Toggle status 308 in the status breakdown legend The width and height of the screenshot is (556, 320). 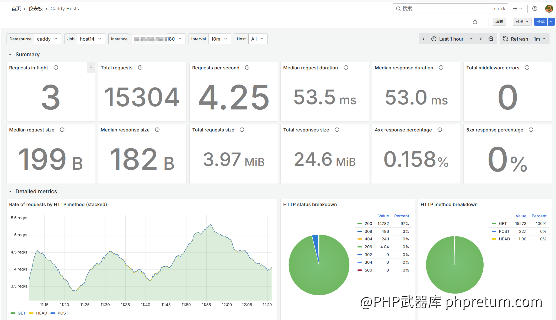[368, 231]
